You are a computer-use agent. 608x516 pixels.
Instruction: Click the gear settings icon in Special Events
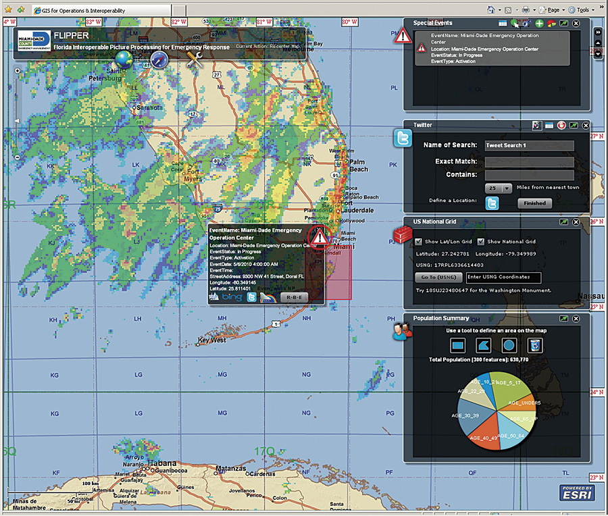(526, 23)
